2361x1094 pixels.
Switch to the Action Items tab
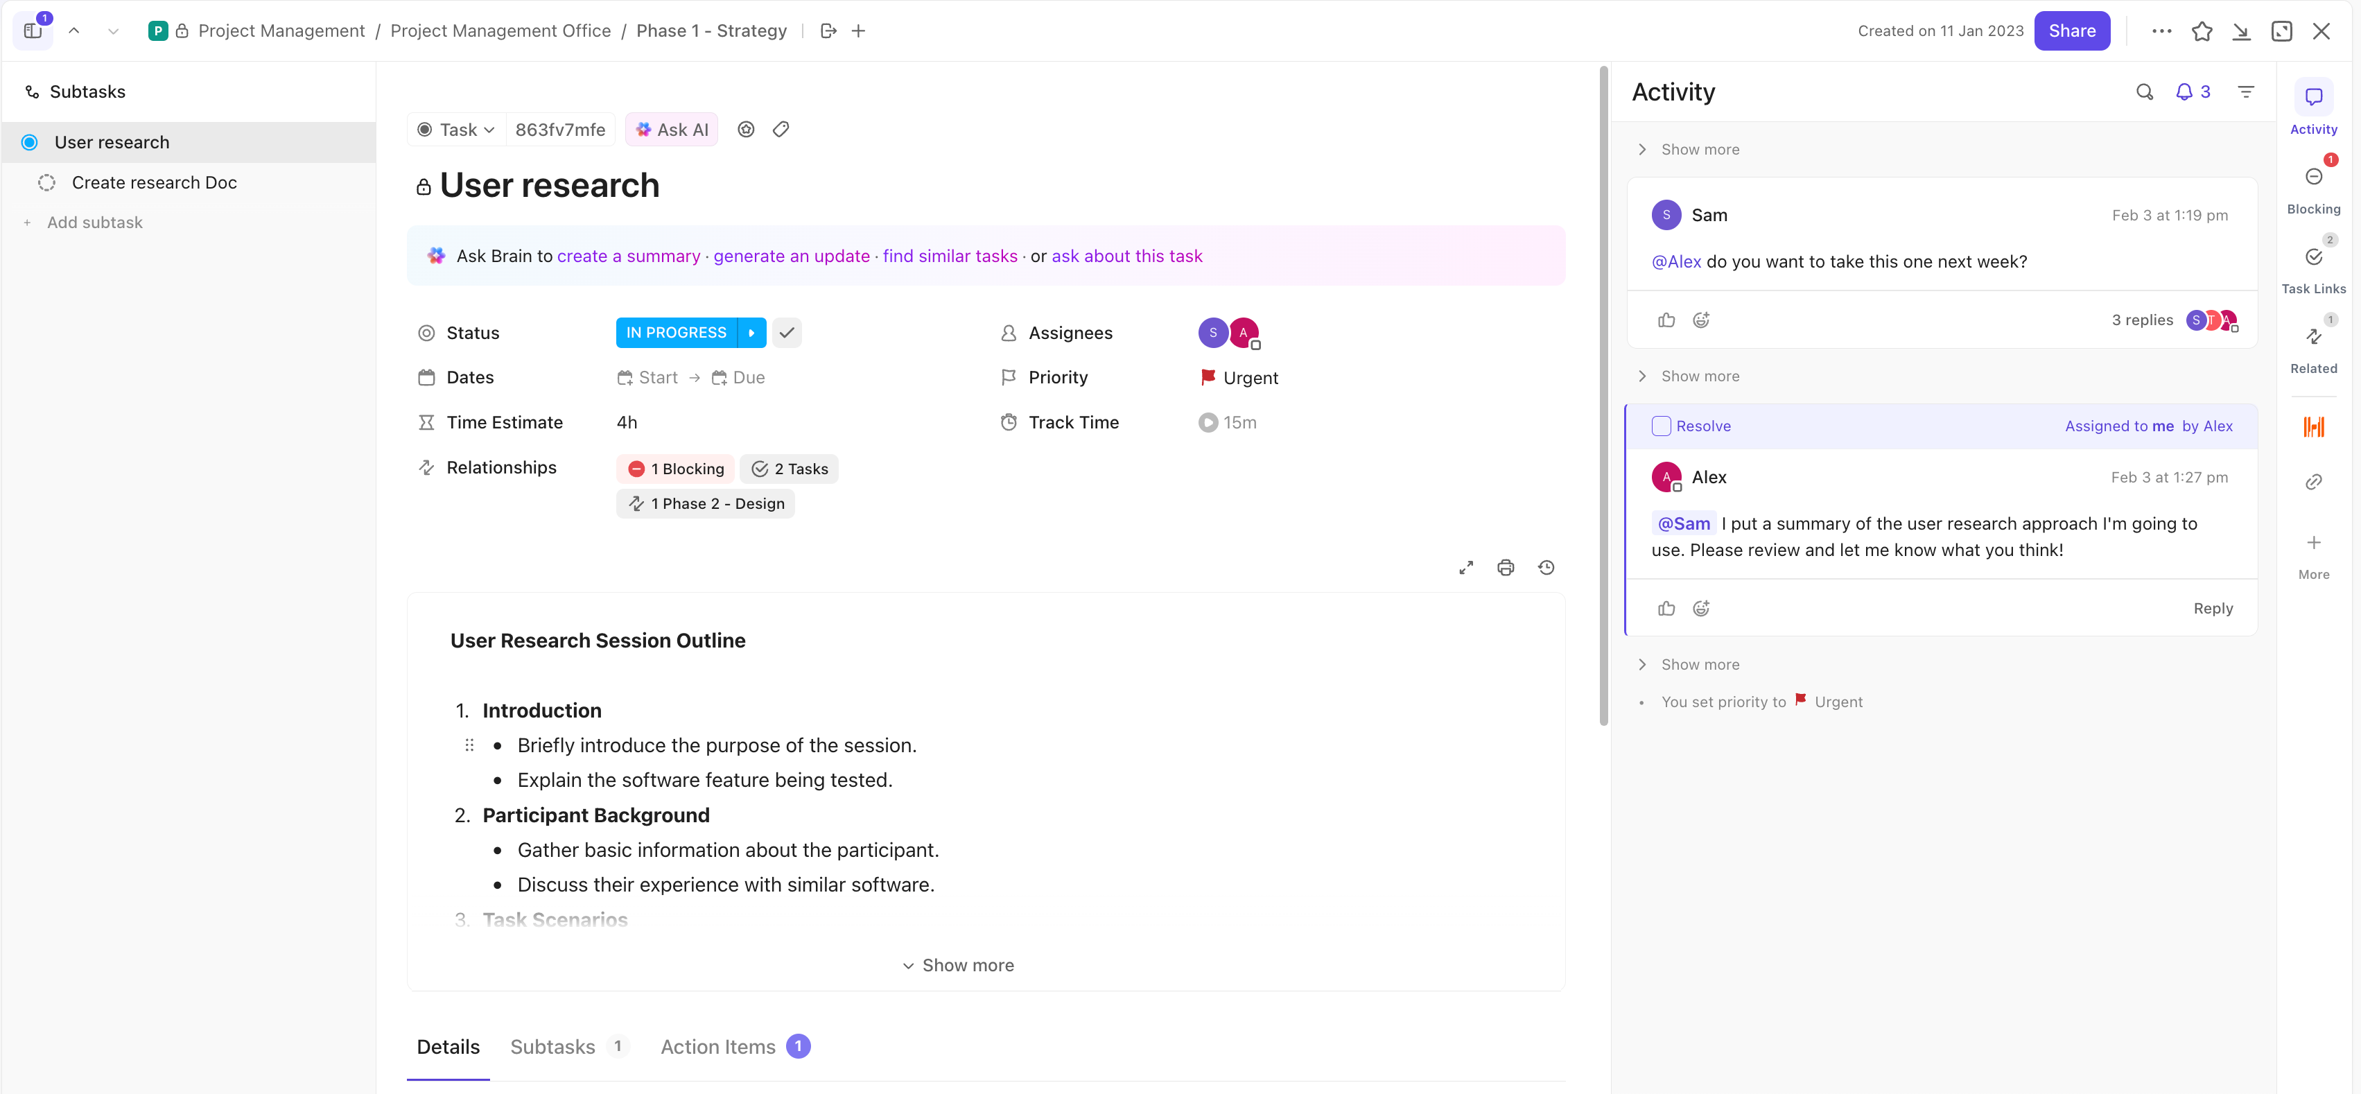(719, 1046)
